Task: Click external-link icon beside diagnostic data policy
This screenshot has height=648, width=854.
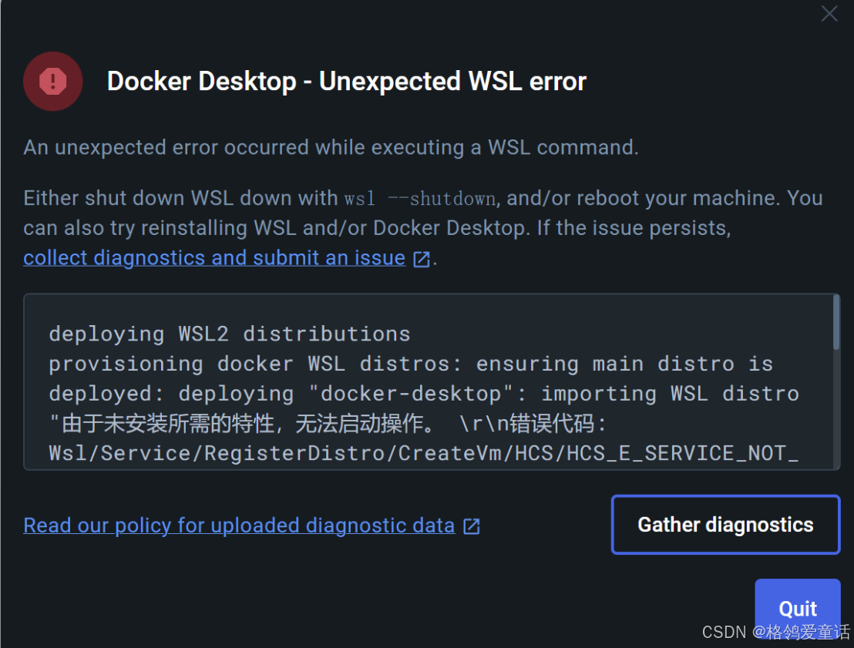Action: pos(471,526)
